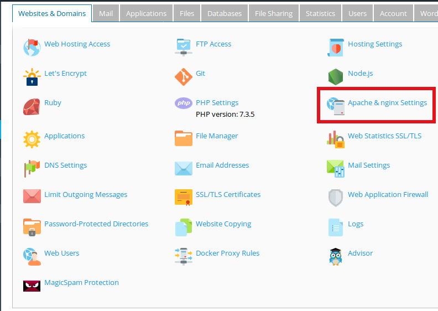Open the Applications link beside the gear
This screenshot has height=311, width=438.
pos(65,136)
